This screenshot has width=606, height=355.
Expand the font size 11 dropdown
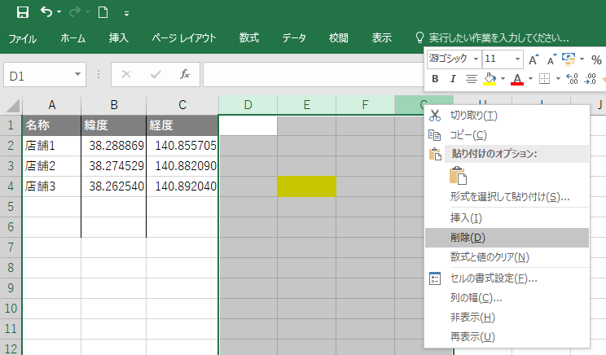(x=517, y=59)
